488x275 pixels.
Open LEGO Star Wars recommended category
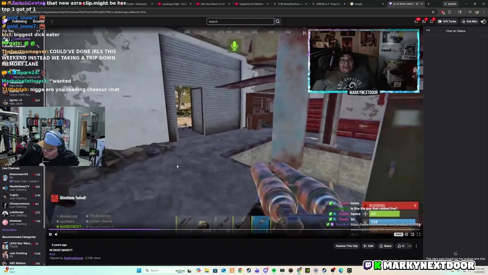tap(21, 245)
